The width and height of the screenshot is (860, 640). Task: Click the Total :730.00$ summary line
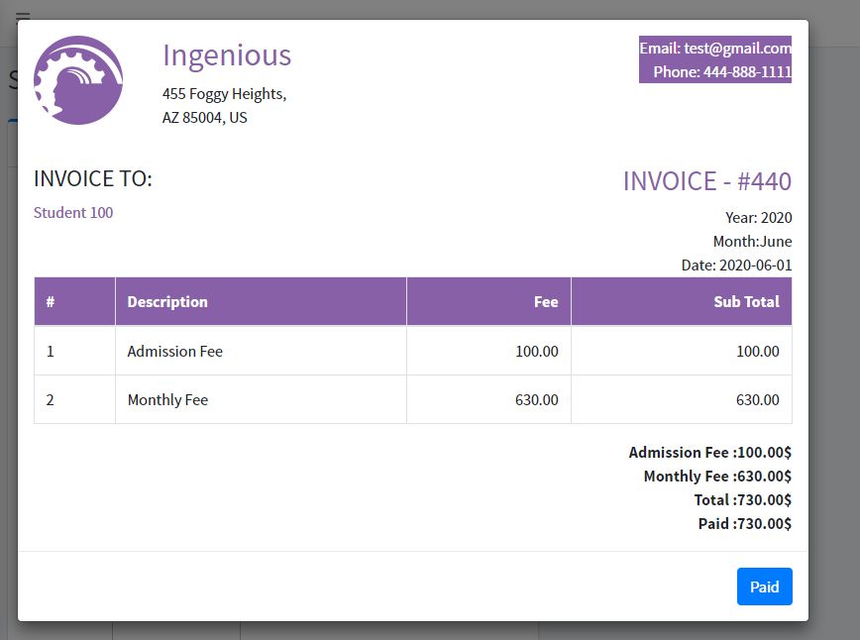[743, 500]
